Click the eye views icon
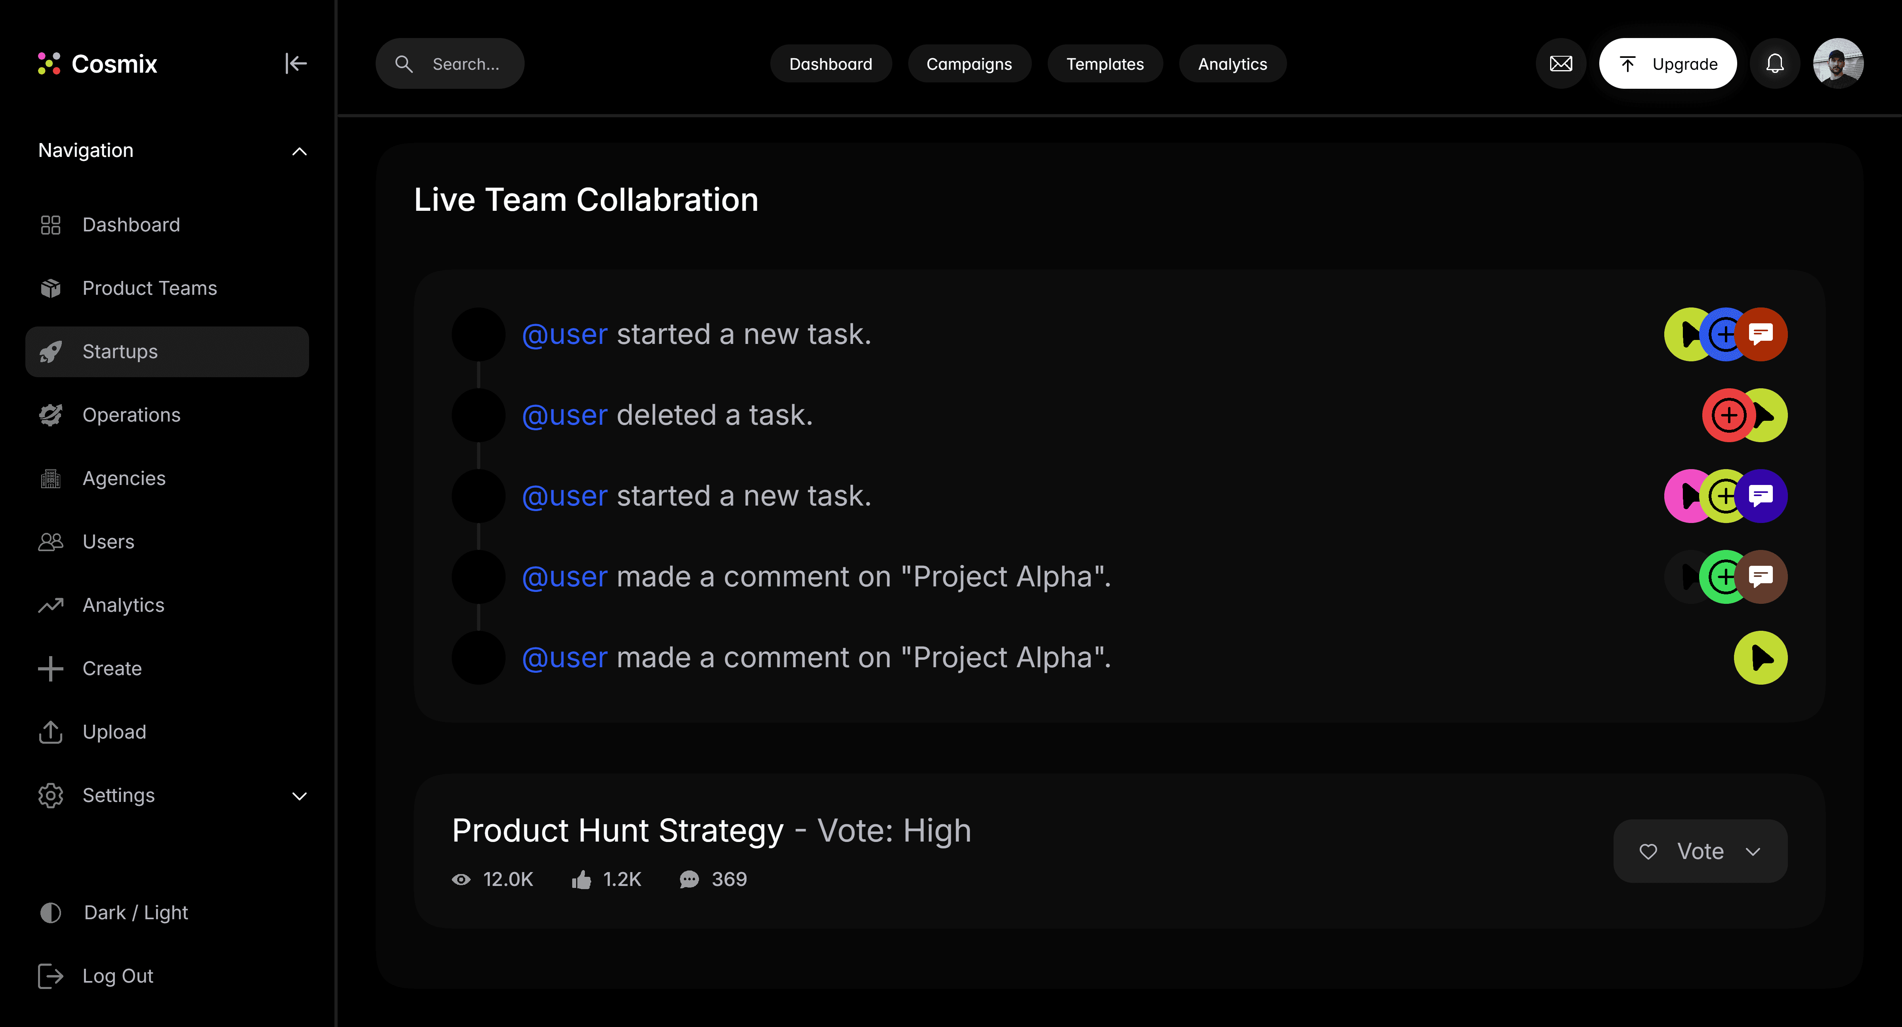 pos(461,879)
